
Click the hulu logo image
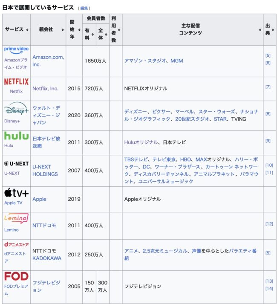tap(16, 136)
